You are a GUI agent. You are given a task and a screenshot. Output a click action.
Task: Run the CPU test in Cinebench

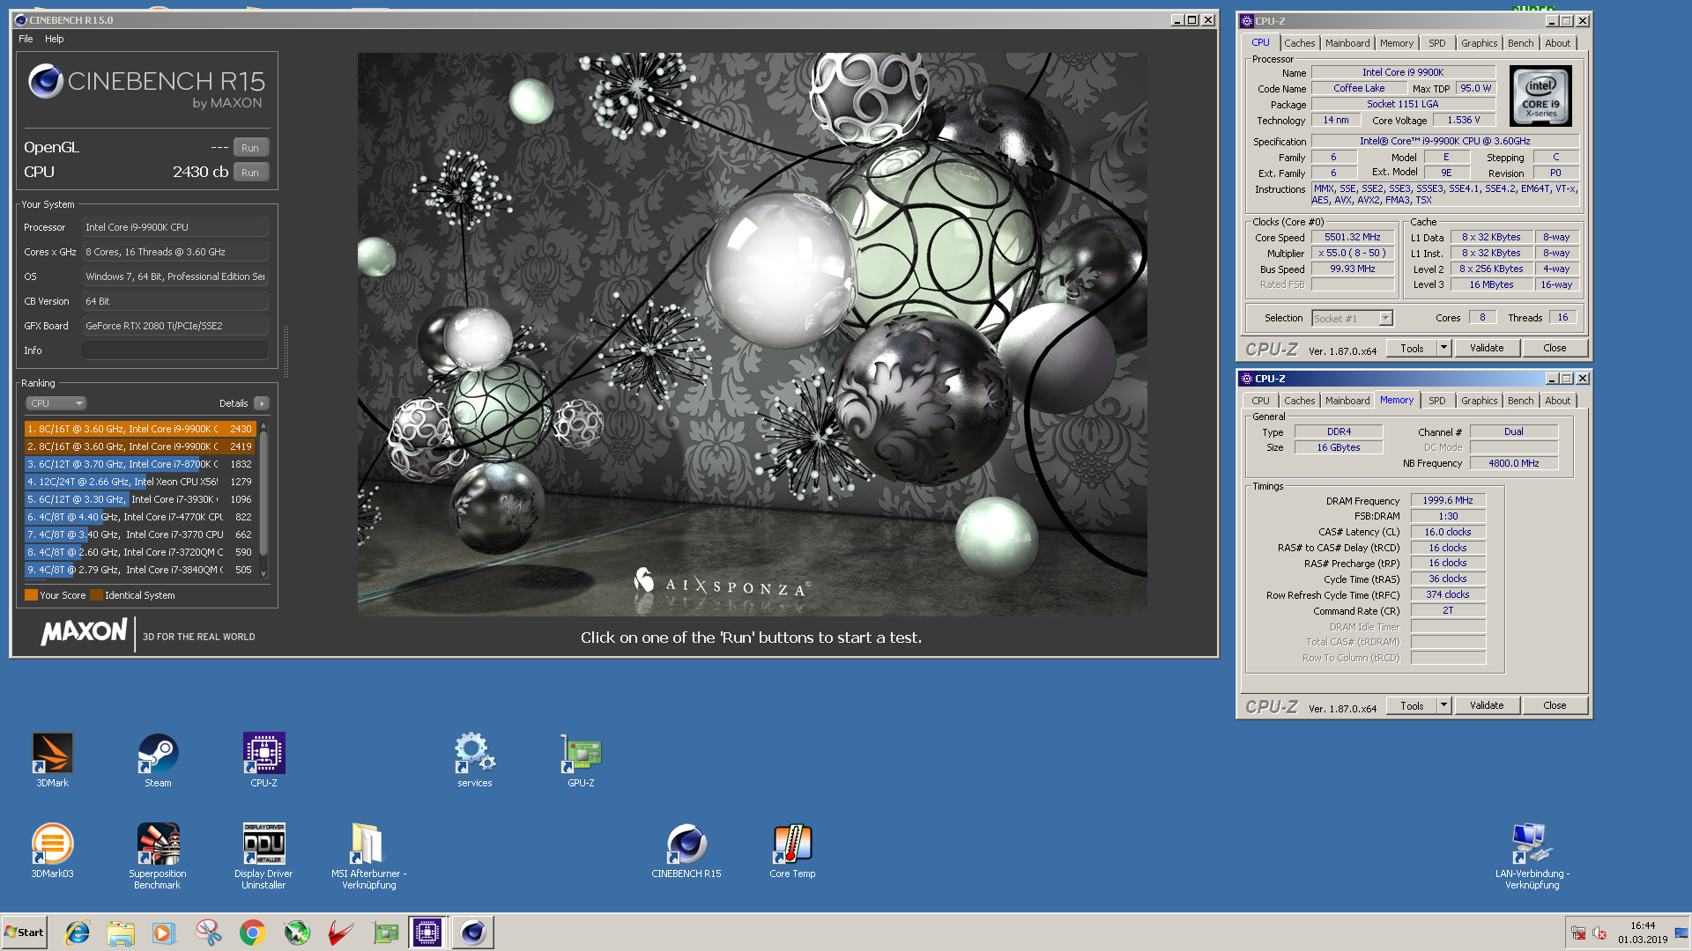(250, 173)
